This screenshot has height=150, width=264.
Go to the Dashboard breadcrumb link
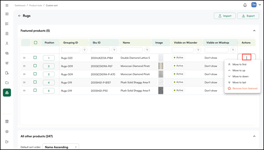point(20,6)
